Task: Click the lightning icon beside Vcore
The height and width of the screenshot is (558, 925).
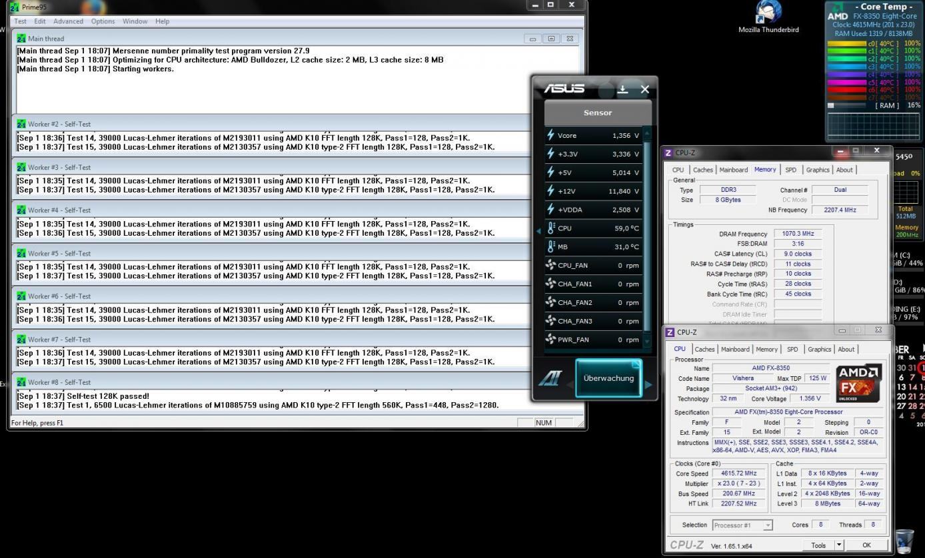Action: 550,135
